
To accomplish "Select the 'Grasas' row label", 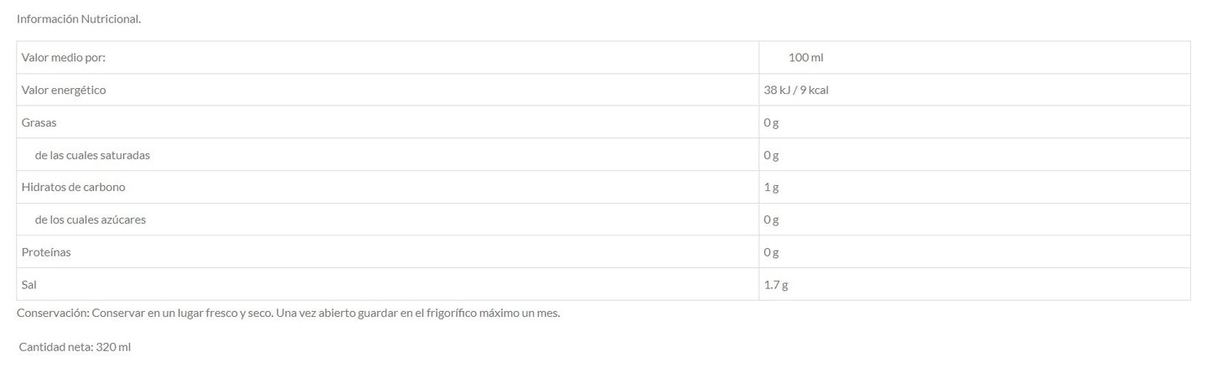I will 39,122.
